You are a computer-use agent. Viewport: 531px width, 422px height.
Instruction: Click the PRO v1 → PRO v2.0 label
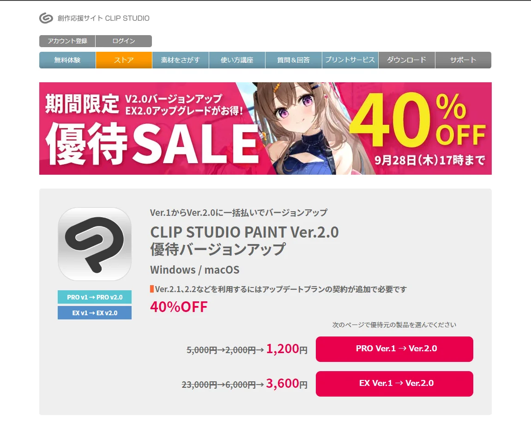(95, 297)
